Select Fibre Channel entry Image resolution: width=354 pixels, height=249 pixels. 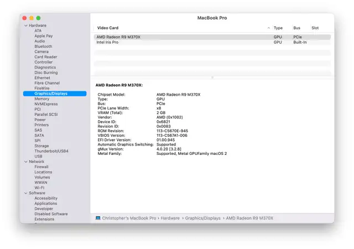47,83
